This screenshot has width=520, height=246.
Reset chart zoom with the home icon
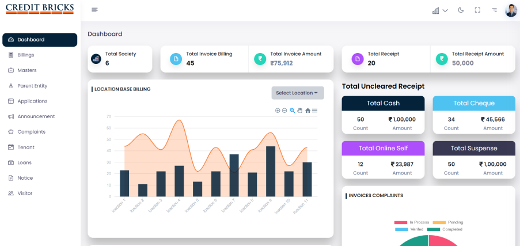[x=308, y=110]
